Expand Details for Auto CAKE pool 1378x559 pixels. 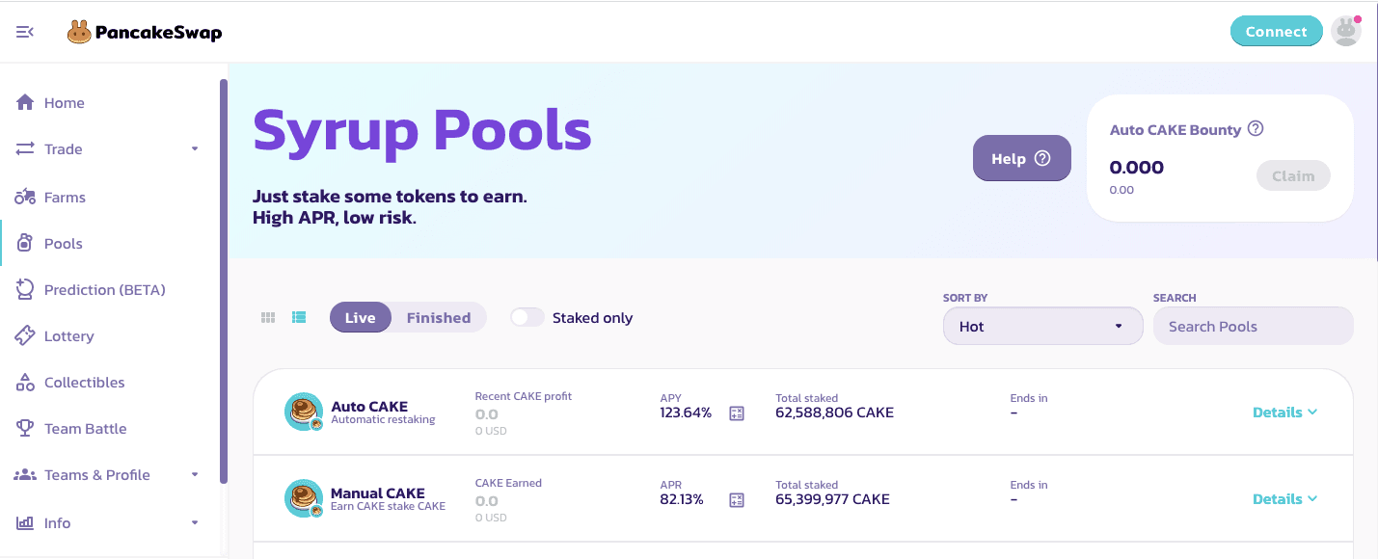click(x=1284, y=413)
